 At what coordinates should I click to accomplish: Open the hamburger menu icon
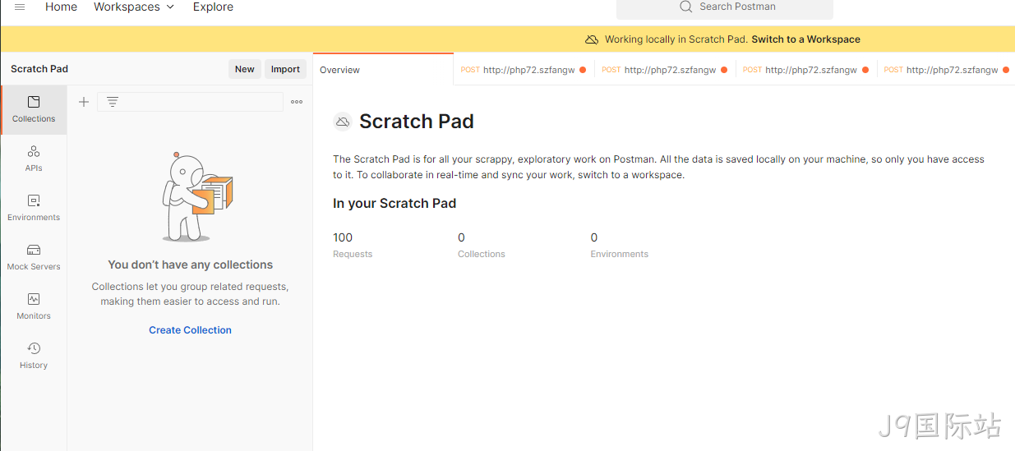pyautogui.click(x=20, y=7)
